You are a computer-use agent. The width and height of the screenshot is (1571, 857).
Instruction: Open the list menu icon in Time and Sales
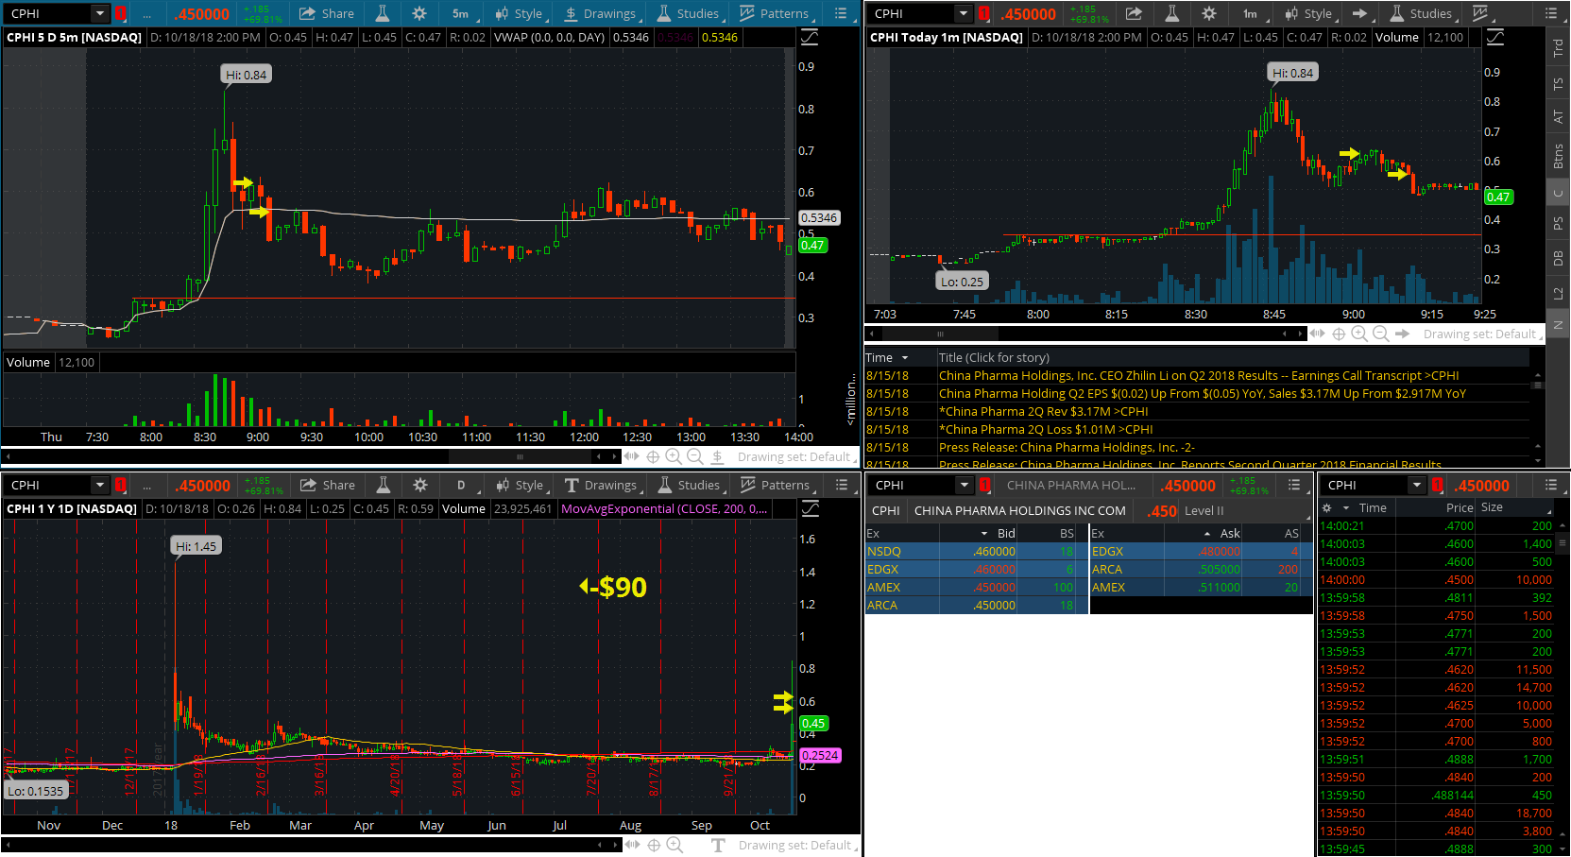[1550, 485]
